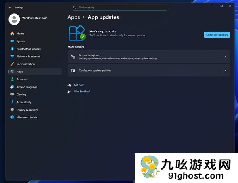Screen dimensions: 238x183
Task: Open Network & internet
Action: (x=35, y=56)
